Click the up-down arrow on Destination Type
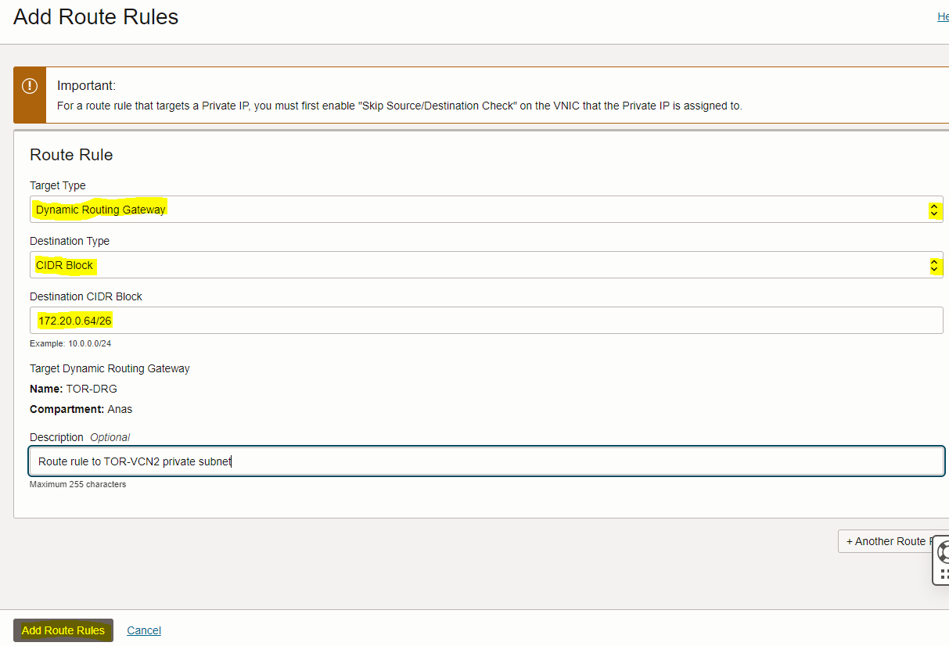Image resolution: width=949 pixels, height=646 pixels. click(x=933, y=266)
